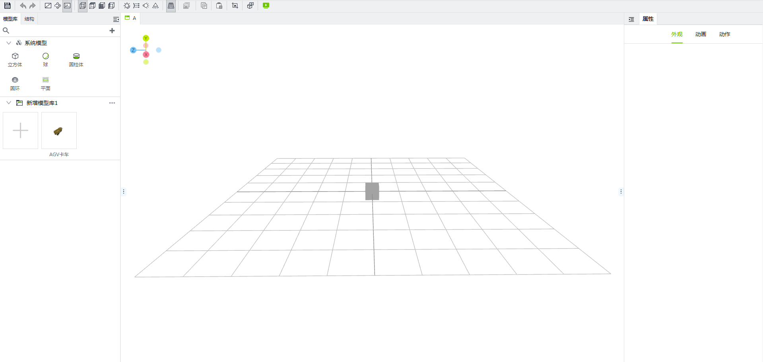This screenshot has height=362, width=763.
Task: Click the crop image toolbar icon
Action: pos(235,6)
